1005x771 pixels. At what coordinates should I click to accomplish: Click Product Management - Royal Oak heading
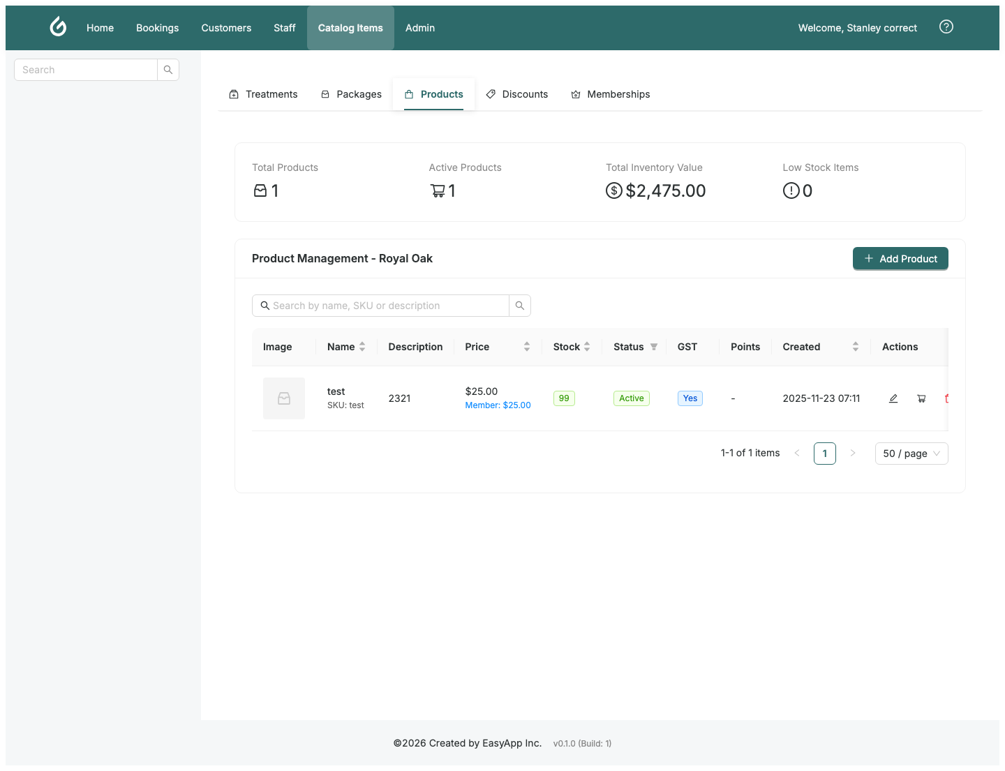342,258
